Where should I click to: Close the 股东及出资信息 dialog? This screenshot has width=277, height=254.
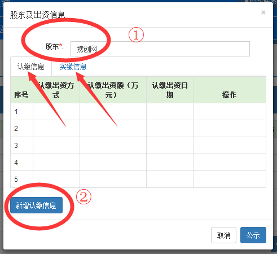pos(263,12)
